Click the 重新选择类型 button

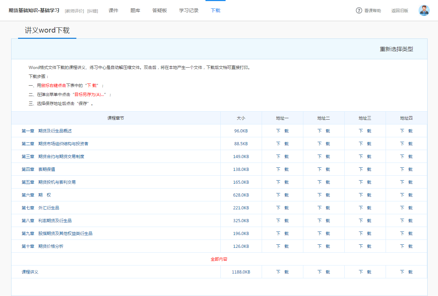click(396, 49)
